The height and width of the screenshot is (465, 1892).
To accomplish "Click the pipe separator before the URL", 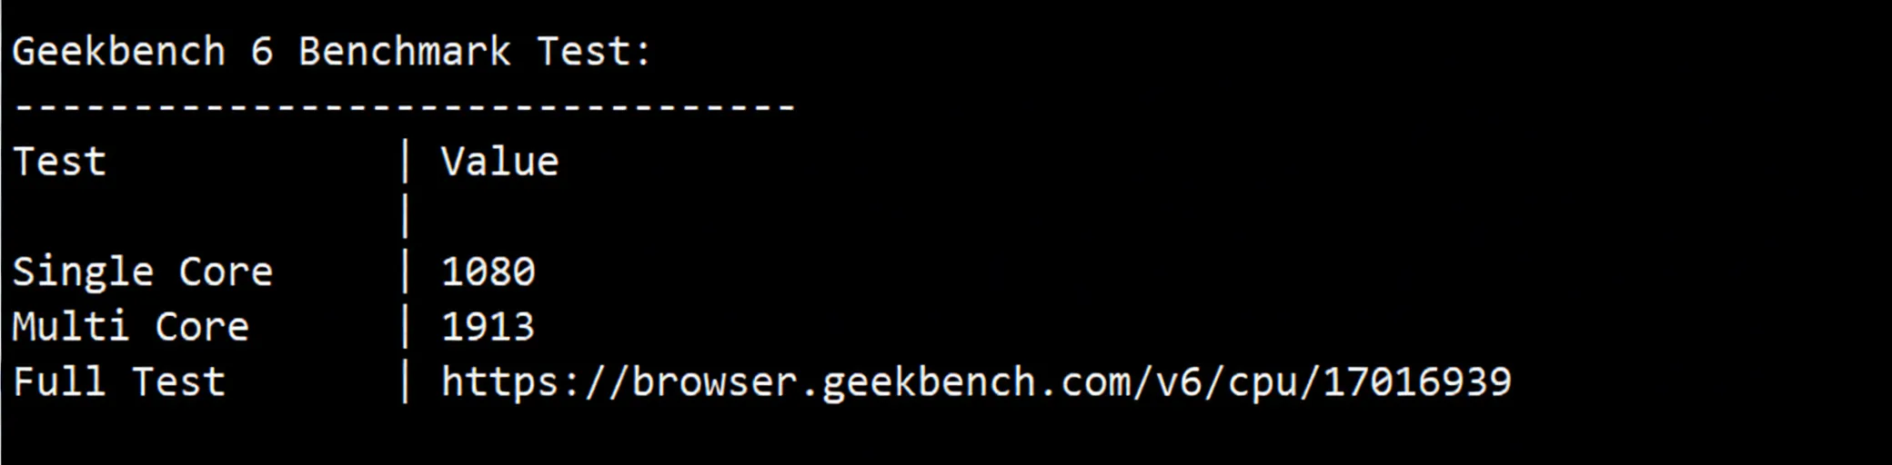I will pyautogui.click(x=405, y=381).
